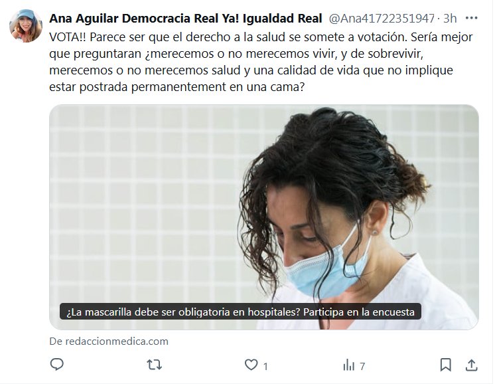
Task: Click the word 'Igualdad Real' in display name
Action: click(282, 19)
